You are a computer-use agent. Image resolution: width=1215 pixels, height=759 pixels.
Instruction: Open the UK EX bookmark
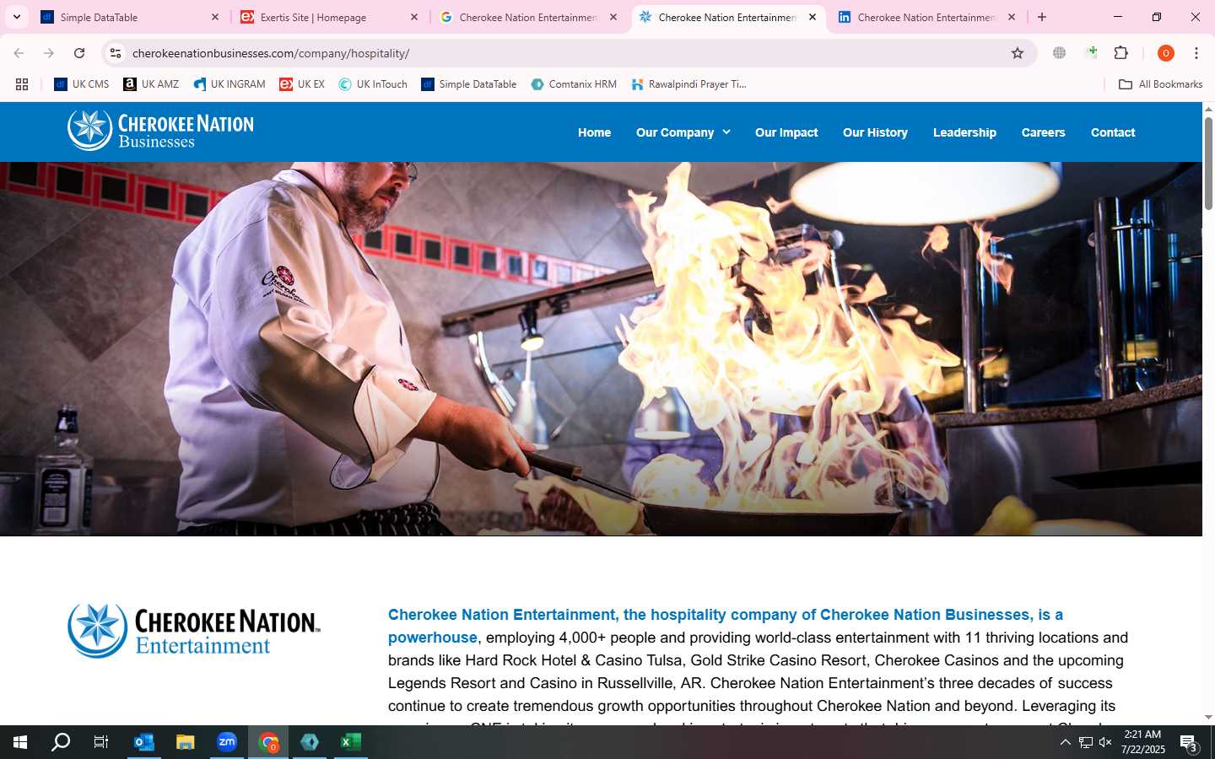pos(302,84)
